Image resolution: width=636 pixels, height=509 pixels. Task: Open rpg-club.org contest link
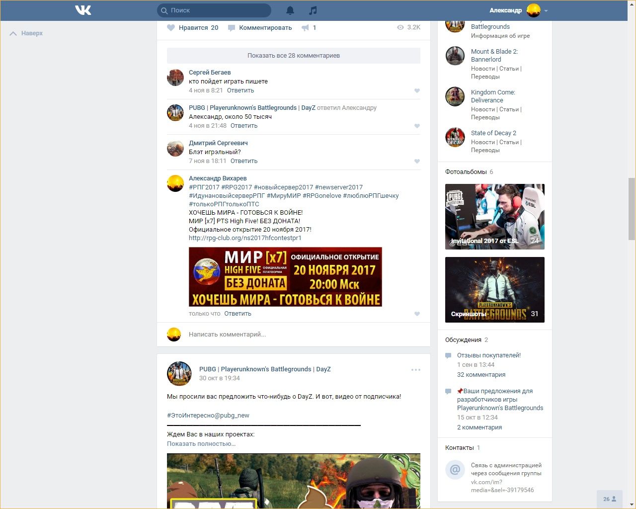coord(245,238)
